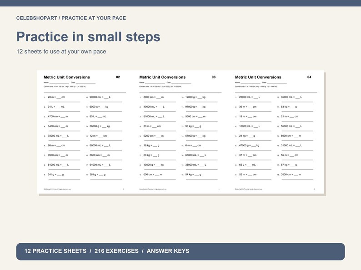Viewport: 361px width, 270px height.
Task: Click the sheet number 04 label
Action: tap(309, 77)
